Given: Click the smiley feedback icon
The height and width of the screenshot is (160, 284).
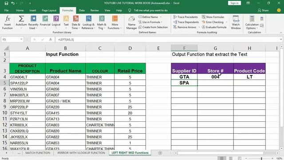Looking at the screenshot, I should coord(279,10).
